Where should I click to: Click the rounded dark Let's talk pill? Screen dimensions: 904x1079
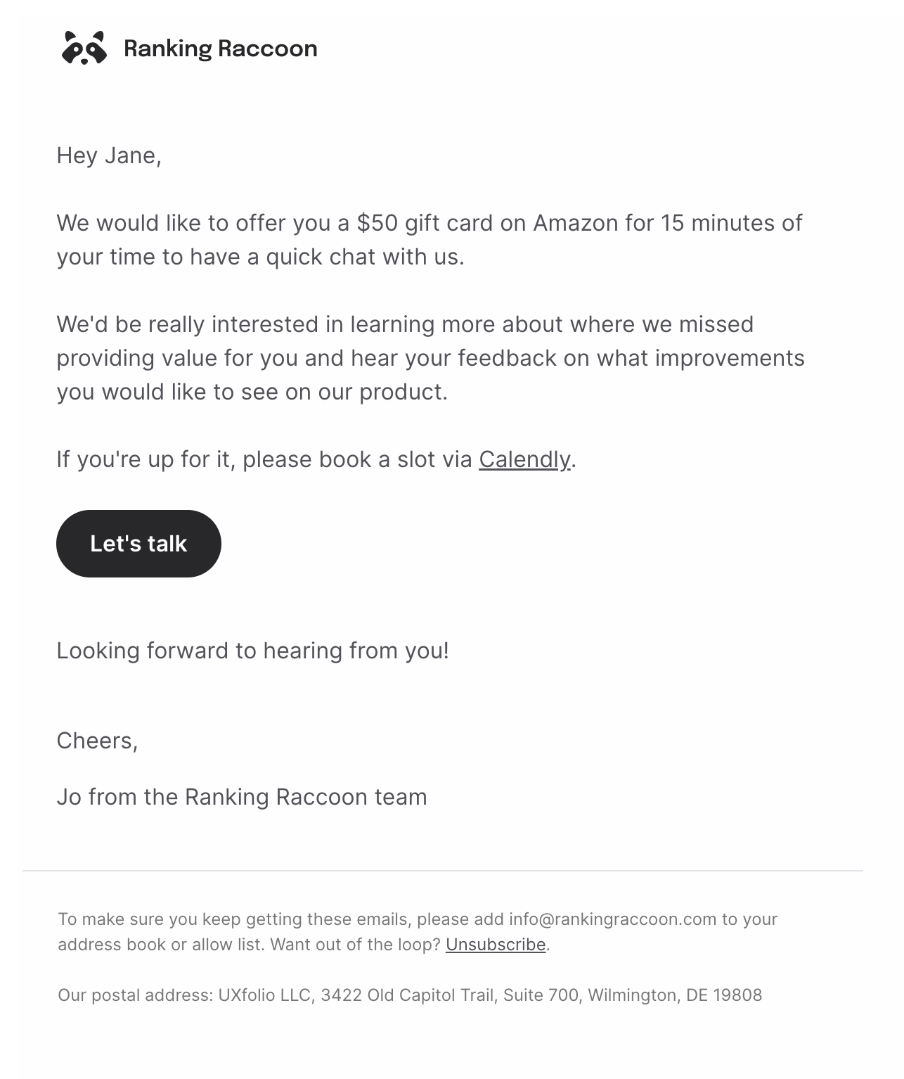pyautogui.click(x=138, y=543)
